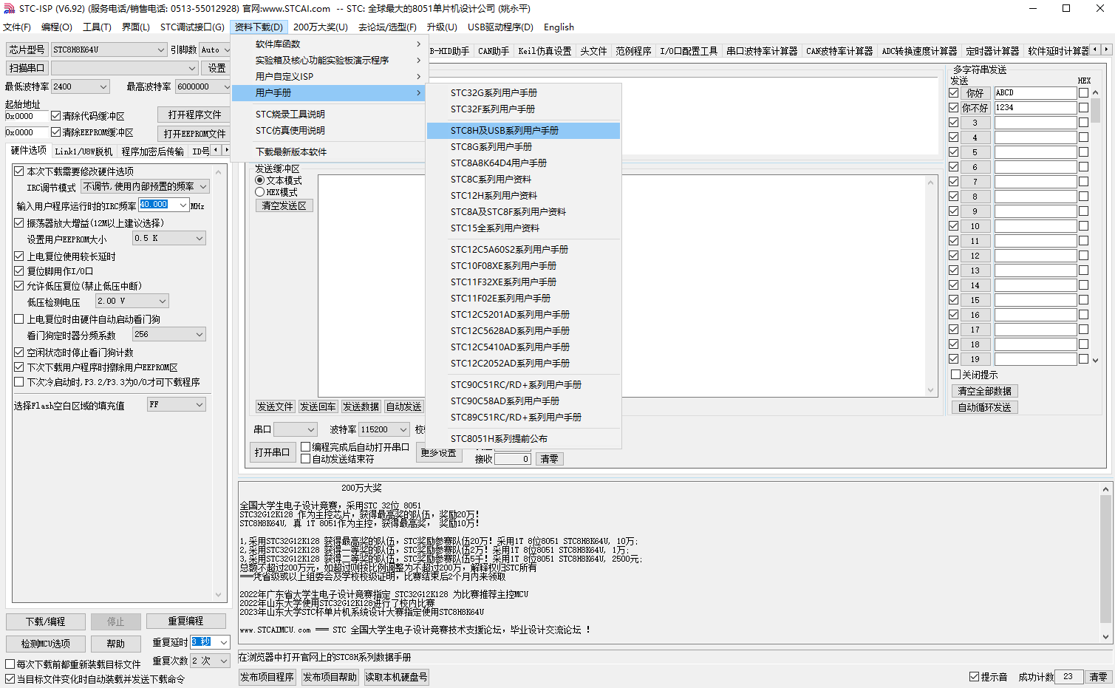Open the 引脚数 Auto dropdown
Image resolution: width=1115 pixels, height=688 pixels.
coord(216,50)
